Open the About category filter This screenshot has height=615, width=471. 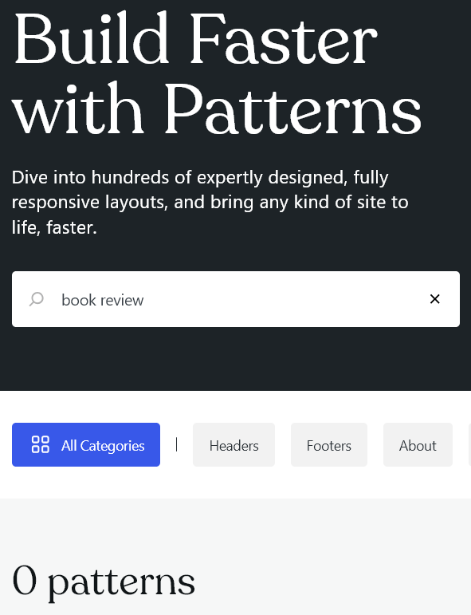[x=418, y=444]
